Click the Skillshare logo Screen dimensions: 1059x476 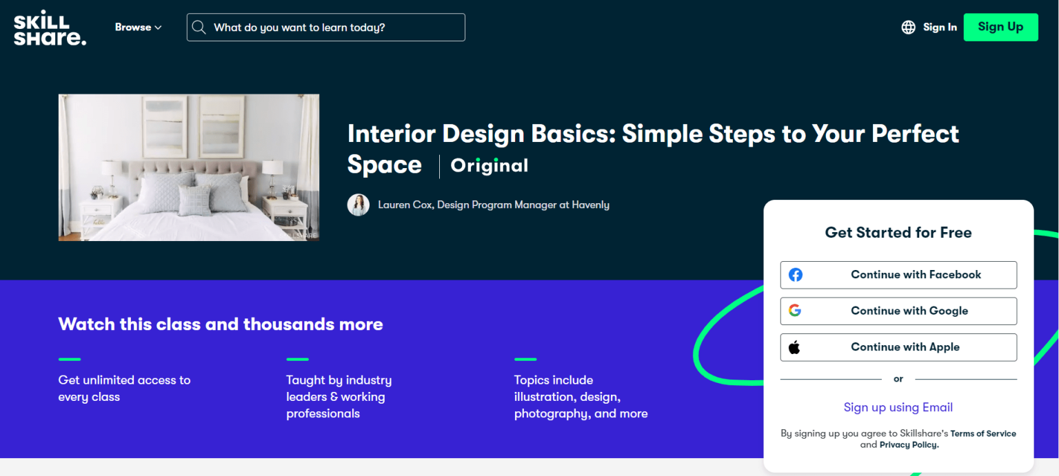tap(49, 27)
